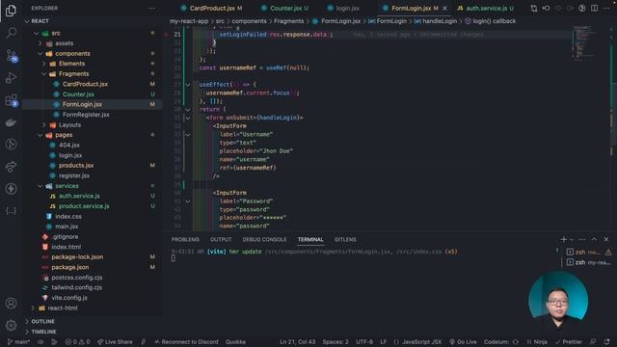Click Reconnect to Discord in status bar

point(186,342)
